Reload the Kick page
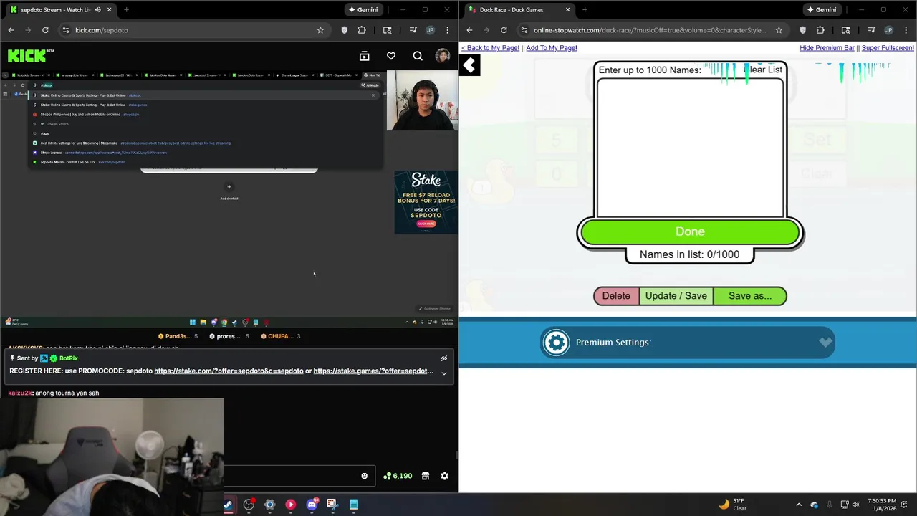The height and width of the screenshot is (516, 917). pyautogui.click(x=45, y=30)
